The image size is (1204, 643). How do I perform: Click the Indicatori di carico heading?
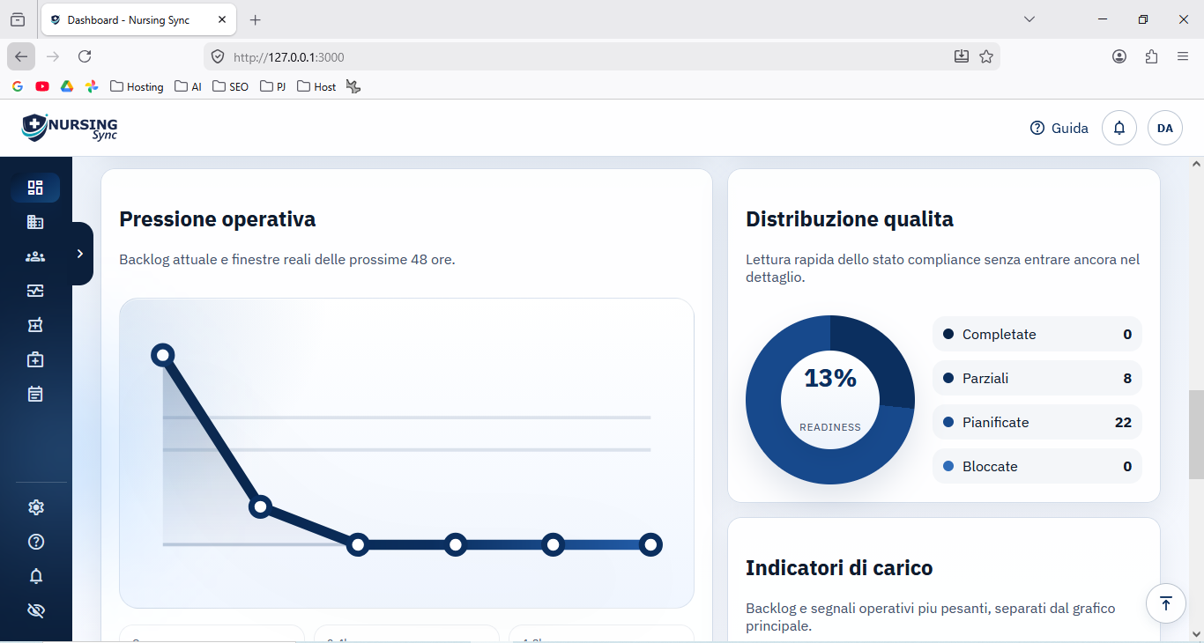[x=839, y=568]
